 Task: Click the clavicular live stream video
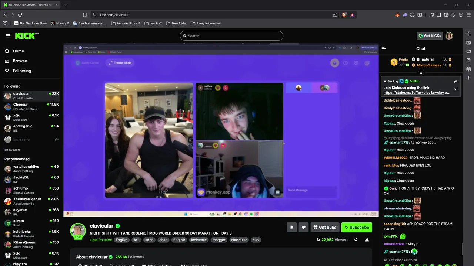click(x=221, y=131)
